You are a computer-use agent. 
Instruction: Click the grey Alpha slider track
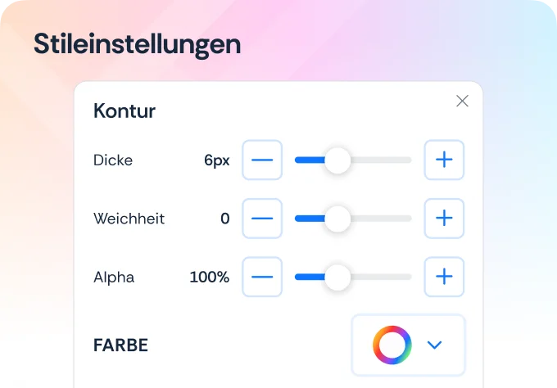pyautogui.click(x=381, y=277)
